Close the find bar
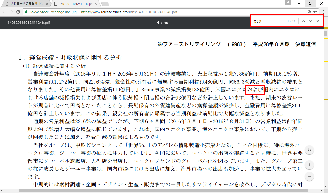328x193 pixels. coord(318,21)
